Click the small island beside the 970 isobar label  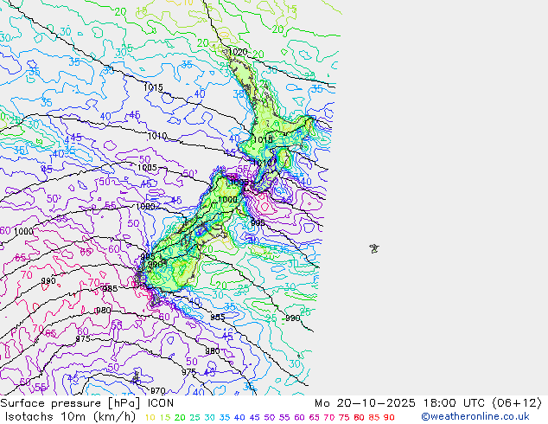137,376
